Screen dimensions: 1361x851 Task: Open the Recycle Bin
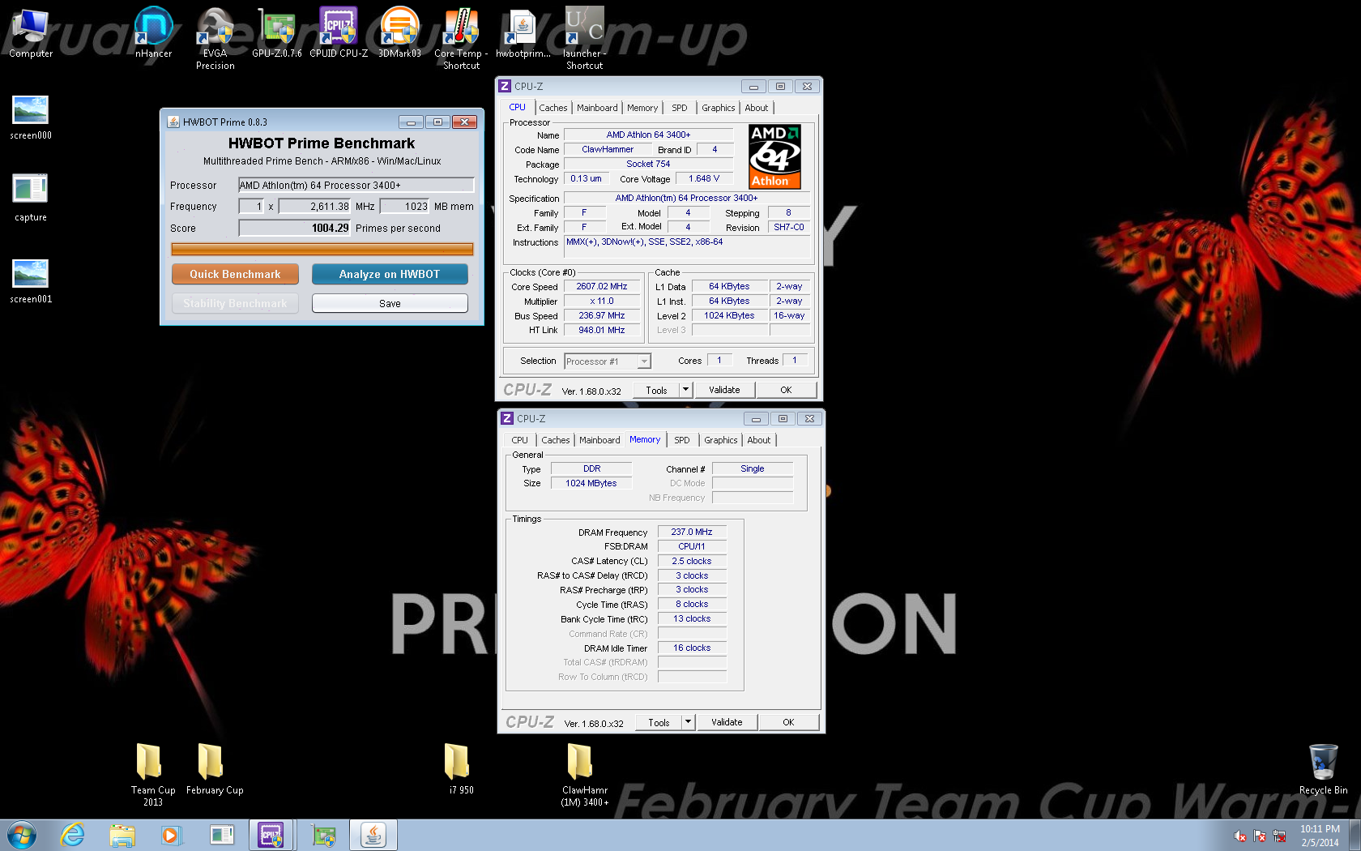1323,768
